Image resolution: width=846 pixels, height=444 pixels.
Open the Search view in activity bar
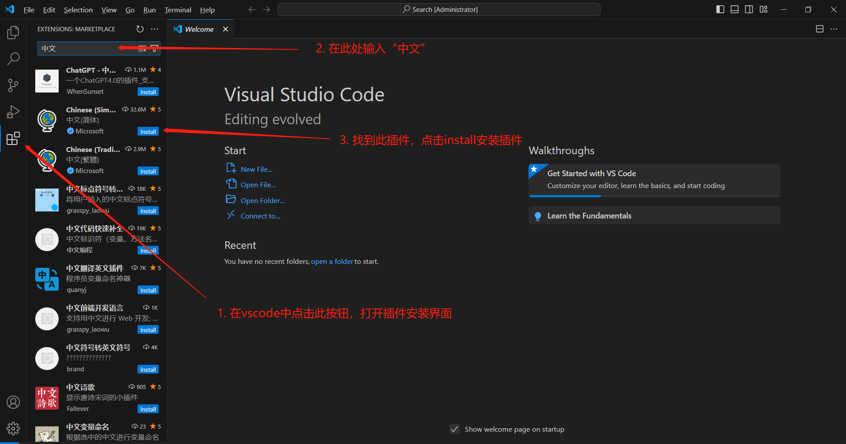coord(13,59)
